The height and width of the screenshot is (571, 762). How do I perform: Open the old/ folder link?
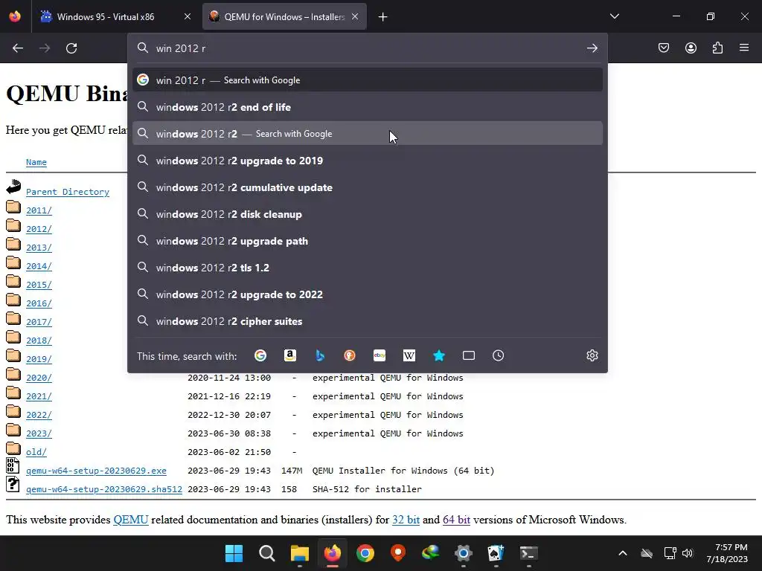[x=36, y=452]
